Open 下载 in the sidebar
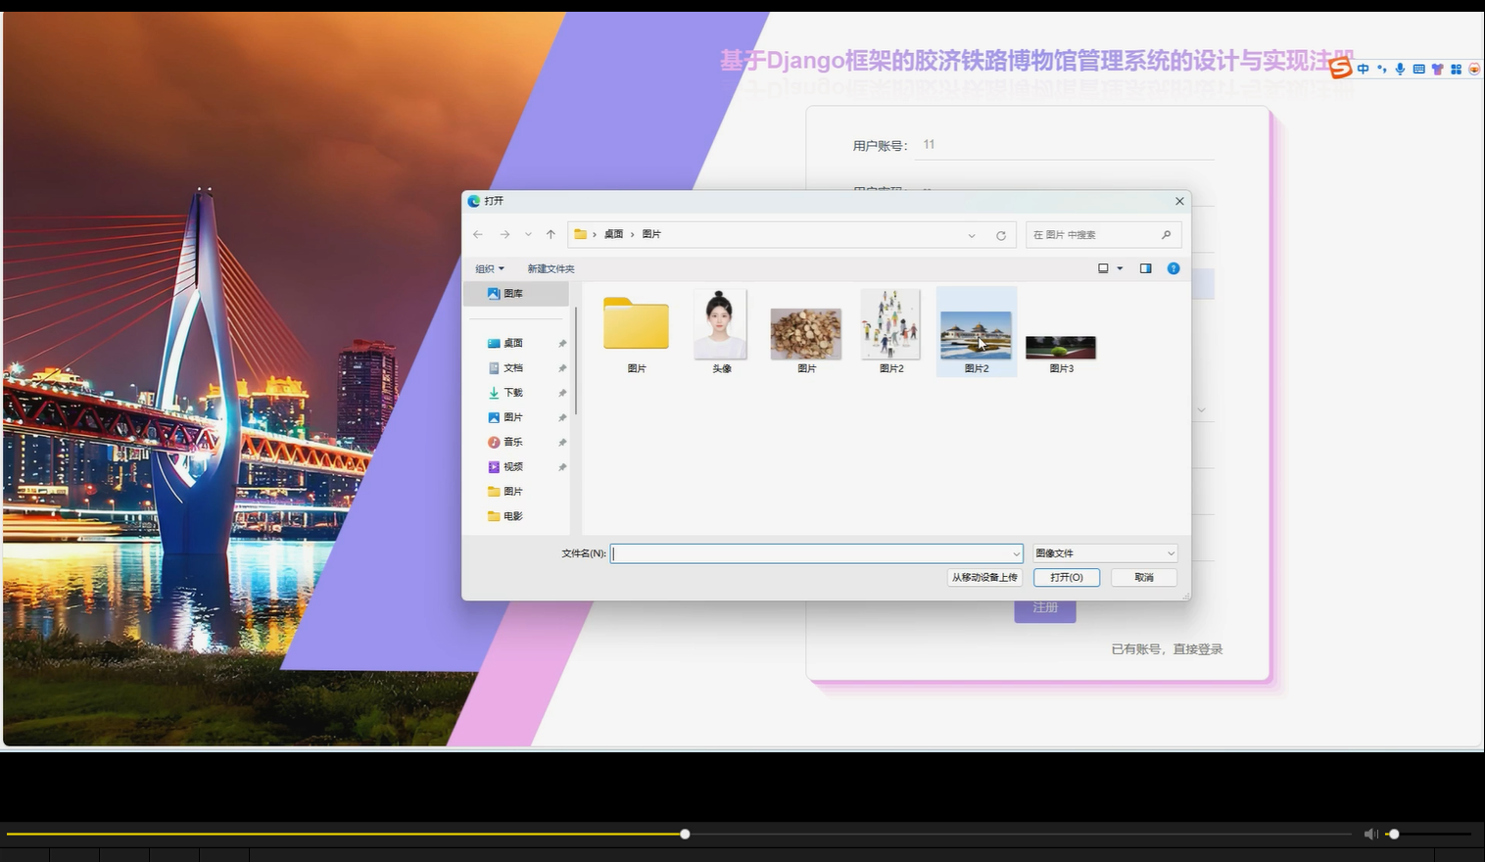 pos(513,393)
